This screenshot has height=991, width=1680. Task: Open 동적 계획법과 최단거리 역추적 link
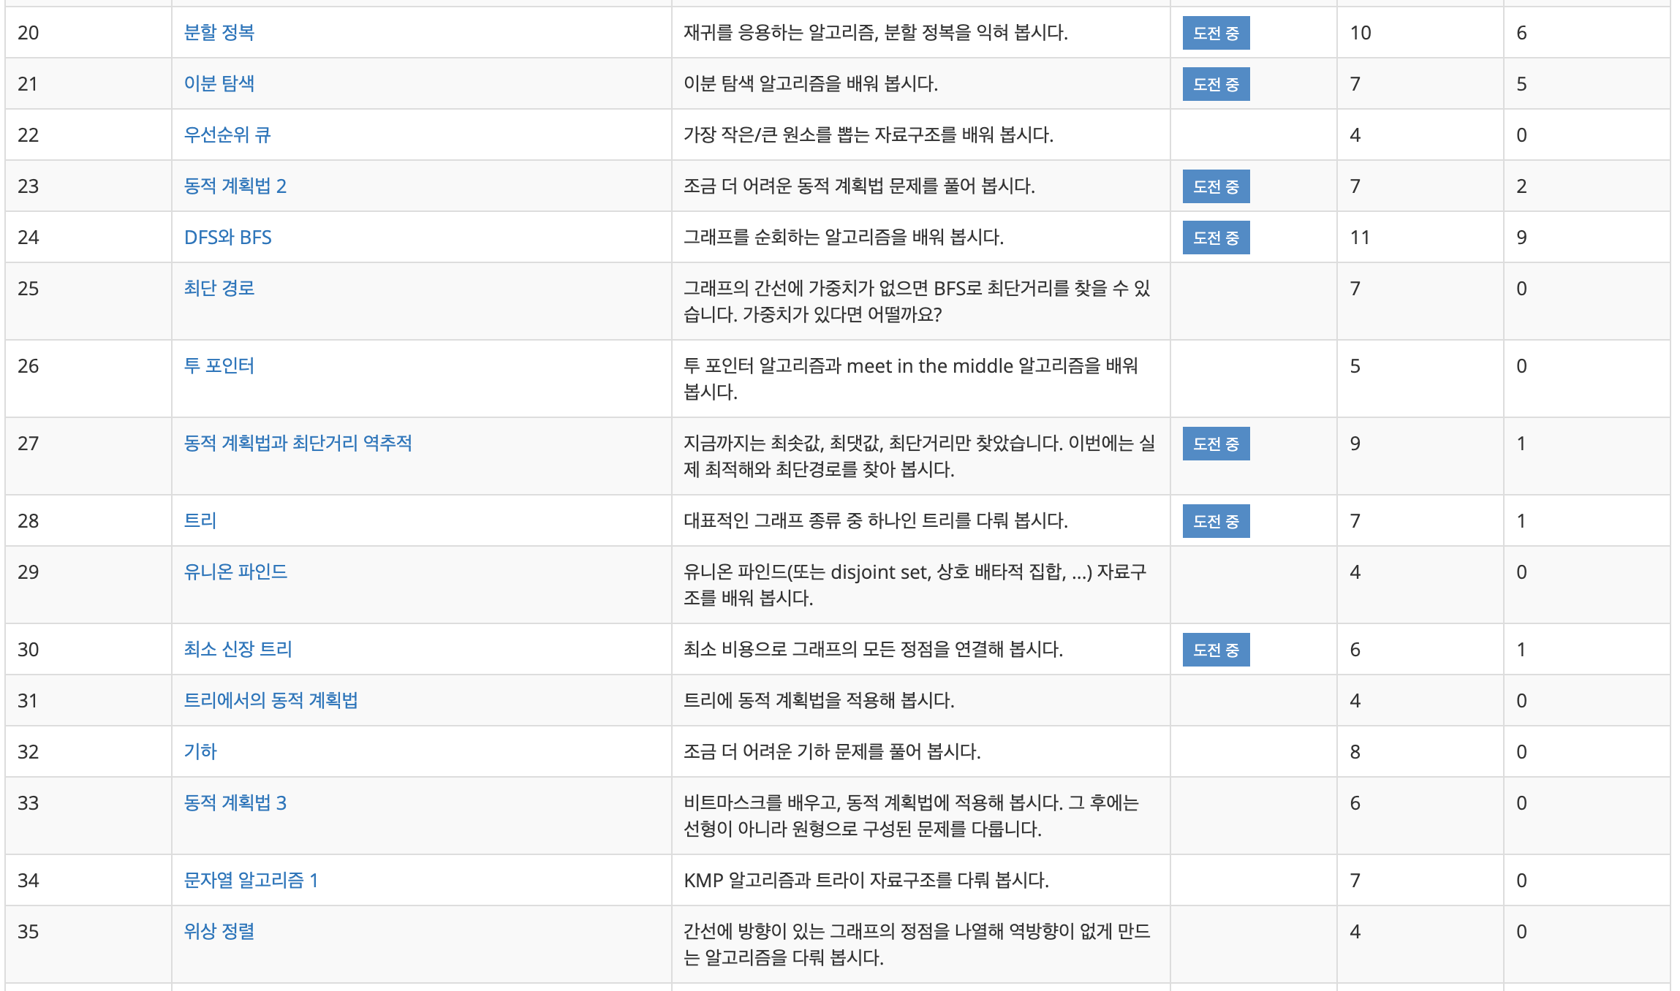(x=298, y=443)
